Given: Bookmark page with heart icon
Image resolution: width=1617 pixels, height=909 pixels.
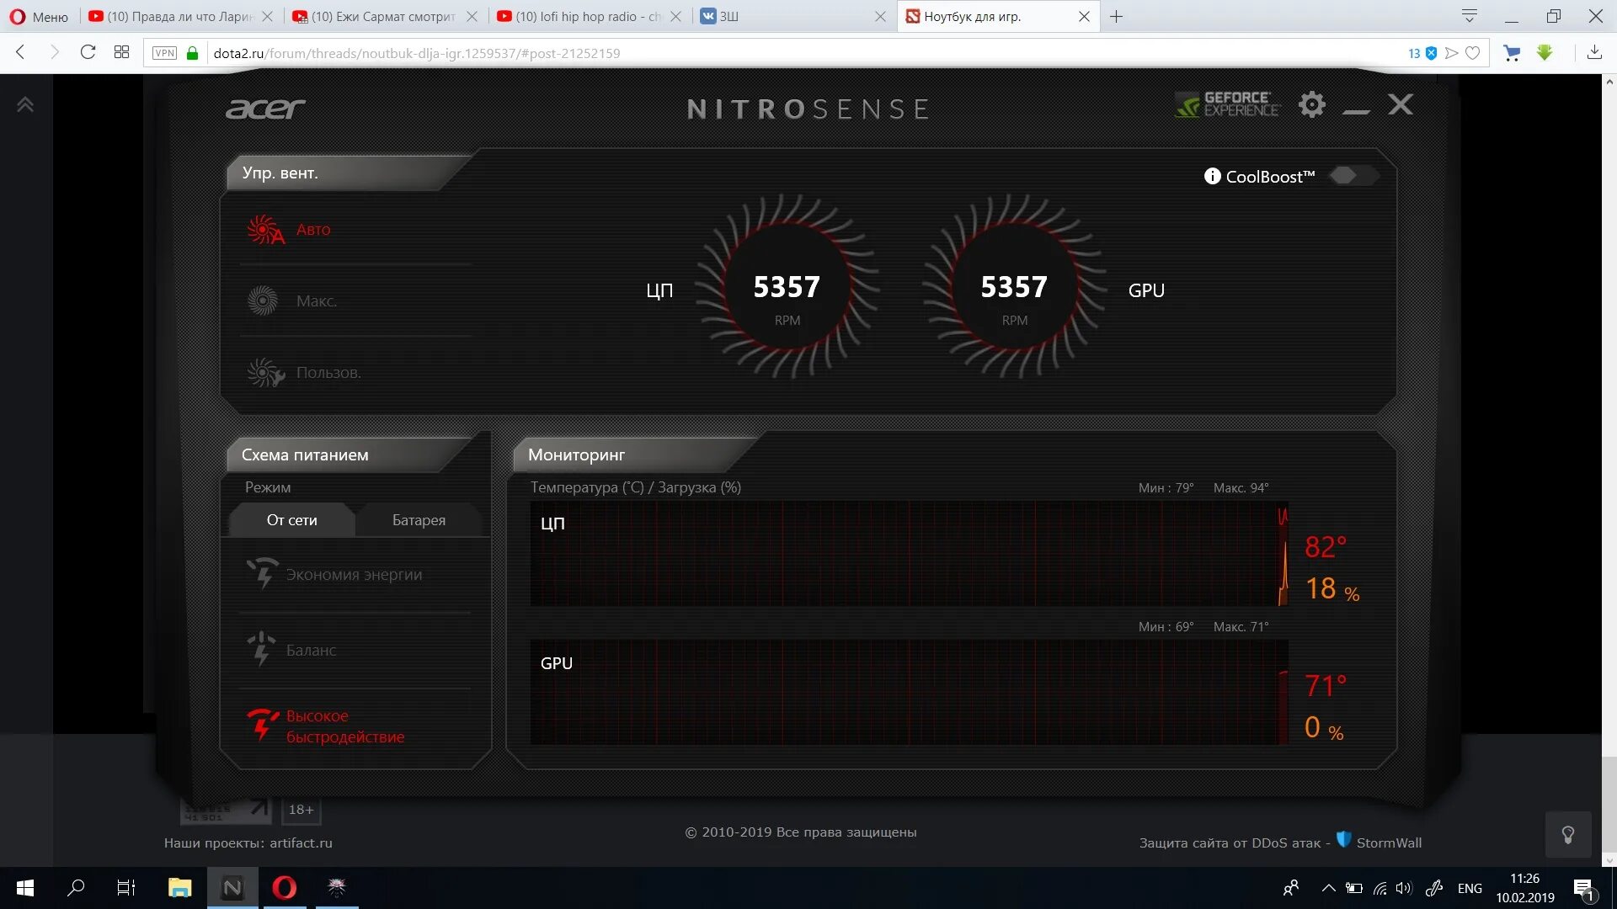Looking at the screenshot, I should pos(1472,53).
